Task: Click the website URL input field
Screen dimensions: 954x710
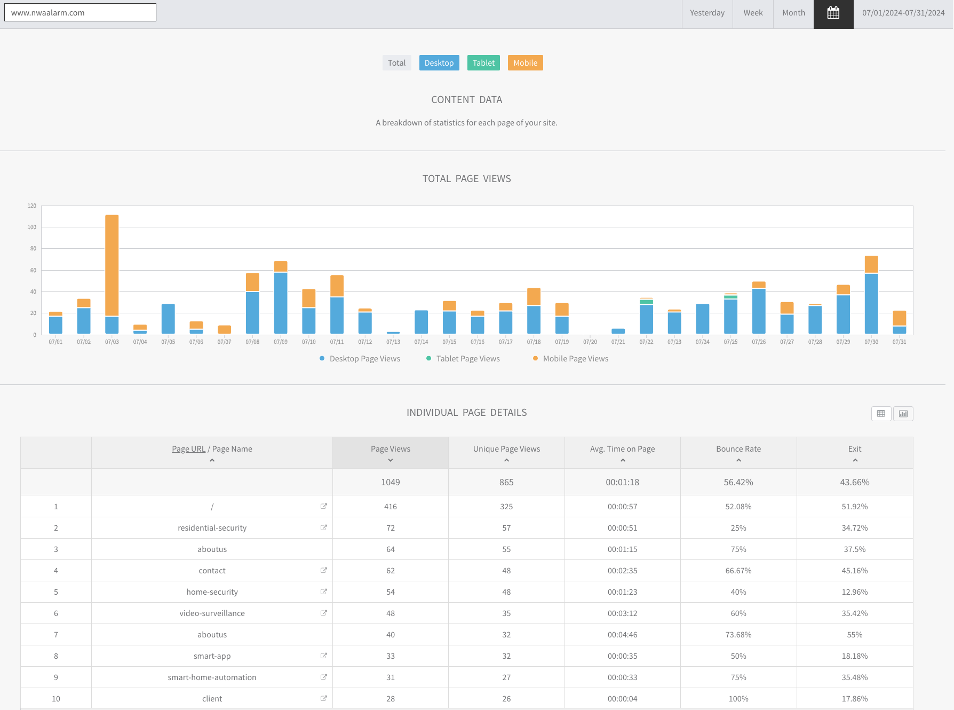Action: (80, 13)
